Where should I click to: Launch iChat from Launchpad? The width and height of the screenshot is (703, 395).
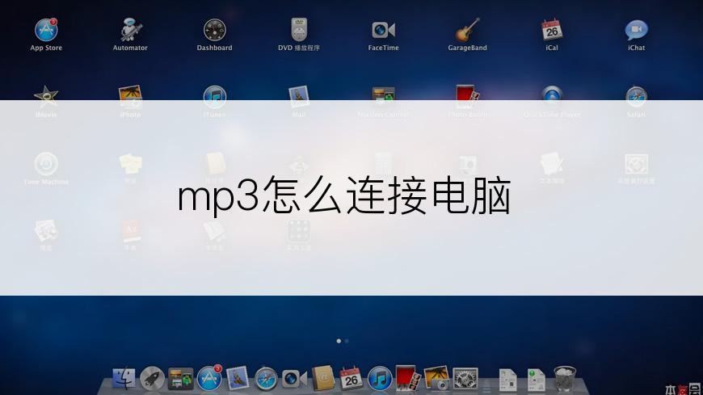tap(636, 30)
